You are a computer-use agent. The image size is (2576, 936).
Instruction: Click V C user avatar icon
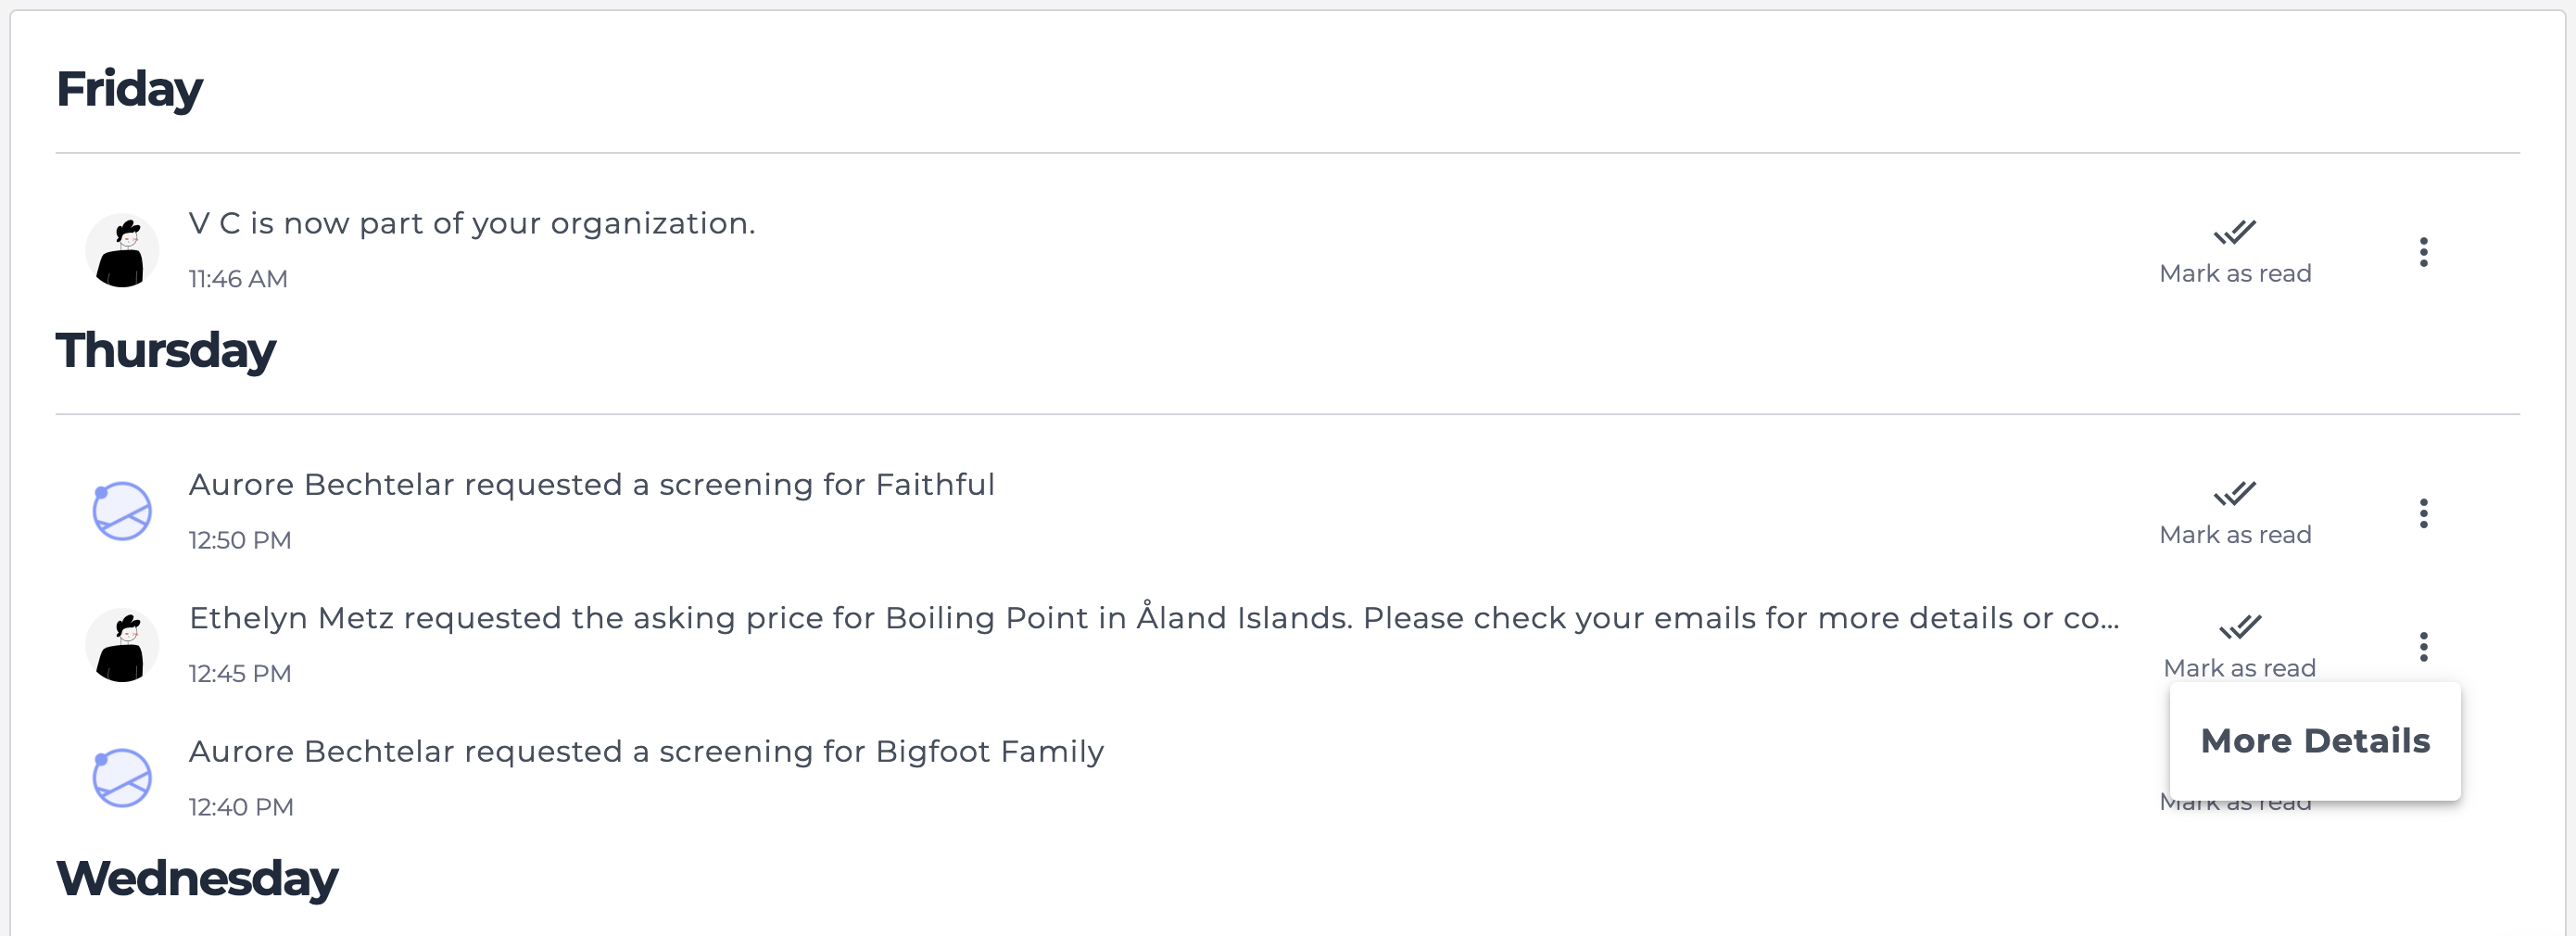pos(122,251)
